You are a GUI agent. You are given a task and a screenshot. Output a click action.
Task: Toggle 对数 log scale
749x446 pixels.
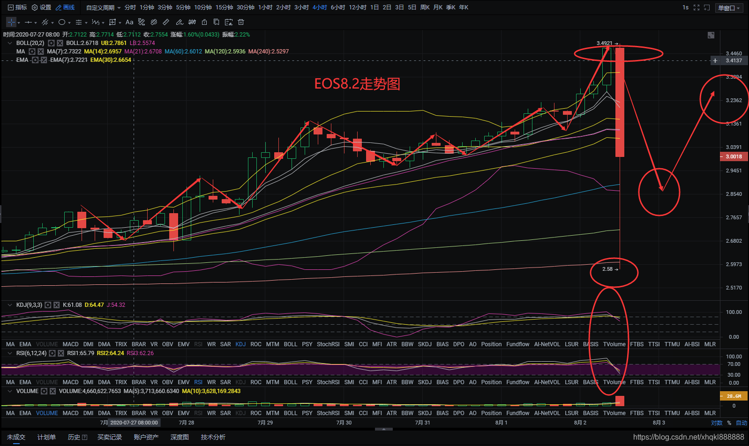point(717,423)
